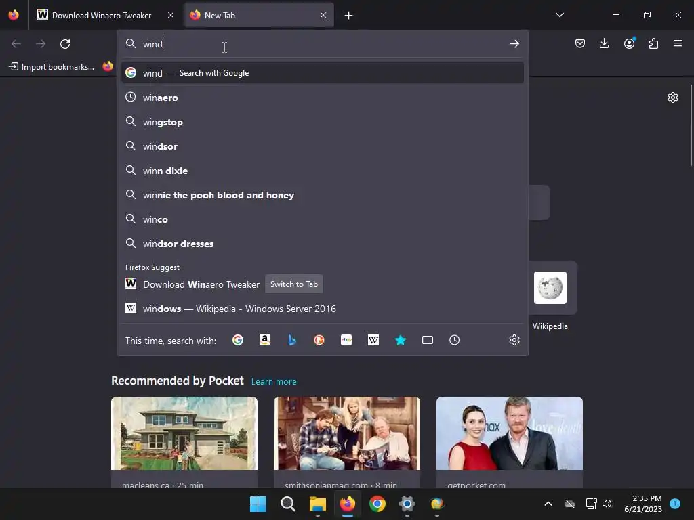Select the New Tab tab
The height and width of the screenshot is (520, 694).
tap(259, 15)
